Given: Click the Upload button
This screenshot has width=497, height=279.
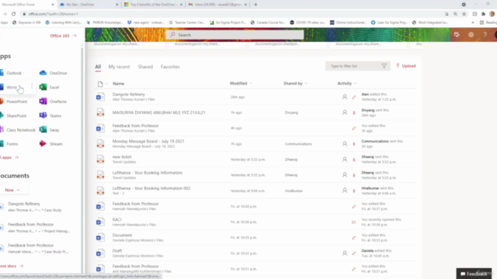Looking at the screenshot, I should point(405,66).
